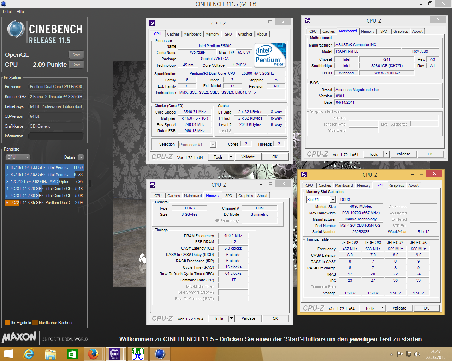This screenshot has height=361, width=452.
Task: Expand Tools dropdown arrow in the SPD window
Action: click(383, 308)
